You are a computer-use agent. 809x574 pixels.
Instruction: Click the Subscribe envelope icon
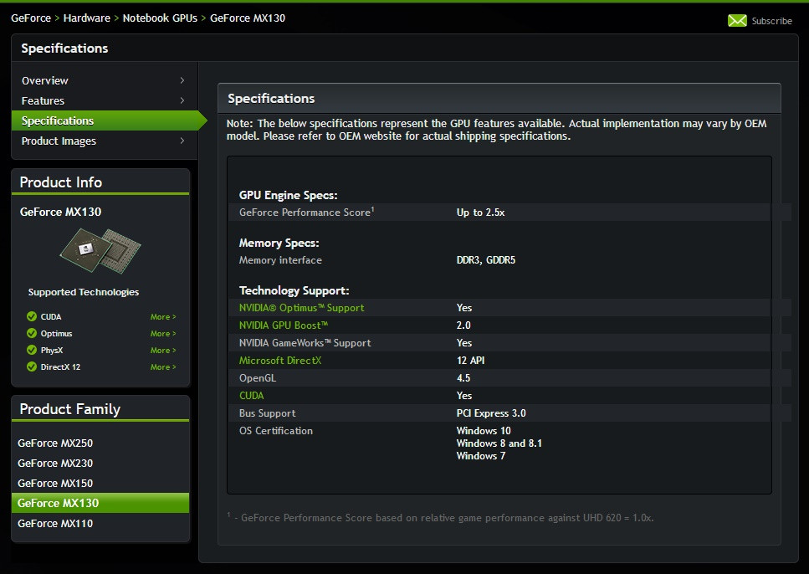736,20
